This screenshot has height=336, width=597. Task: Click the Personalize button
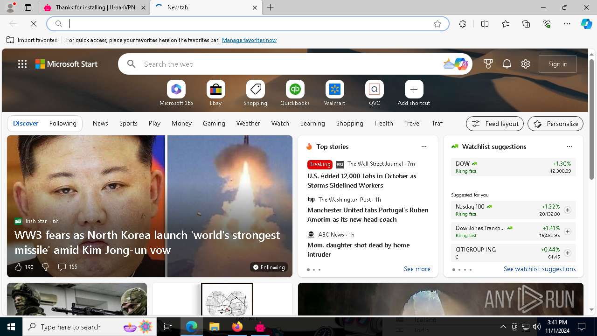click(555, 124)
